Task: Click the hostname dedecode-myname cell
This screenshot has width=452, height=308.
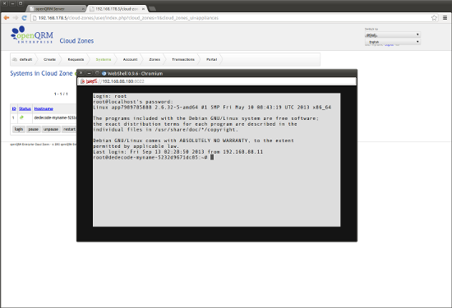Action: tap(55, 117)
